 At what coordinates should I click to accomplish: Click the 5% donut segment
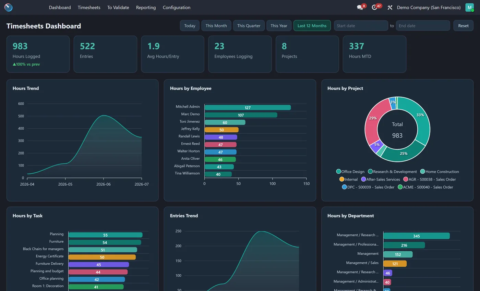[377, 145]
